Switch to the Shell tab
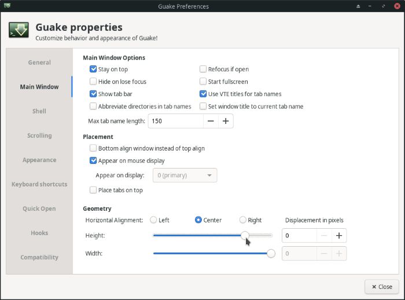 pyautogui.click(x=39, y=111)
